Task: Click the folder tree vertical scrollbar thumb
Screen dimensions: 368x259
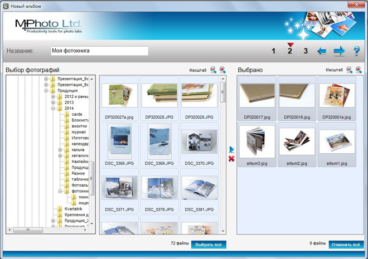Action: click(91, 178)
